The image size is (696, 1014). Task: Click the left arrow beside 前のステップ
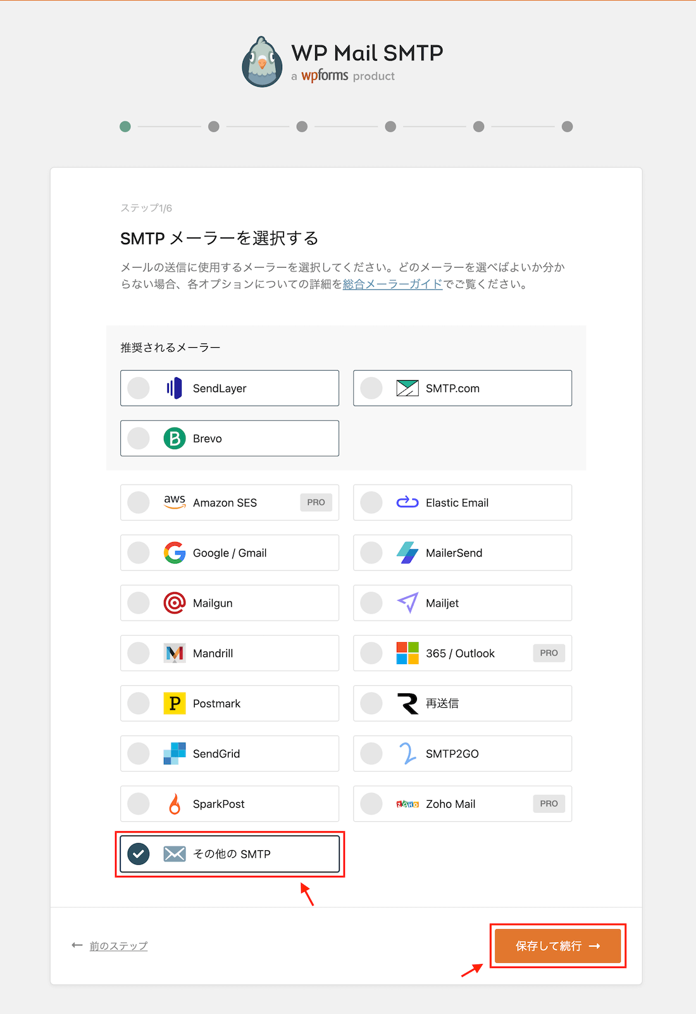point(77,945)
